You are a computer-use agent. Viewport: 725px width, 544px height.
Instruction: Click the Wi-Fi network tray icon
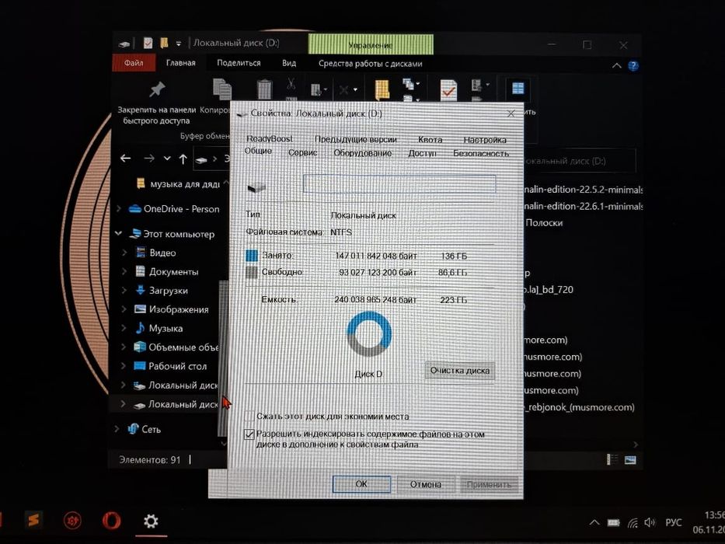(x=633, y=523)
